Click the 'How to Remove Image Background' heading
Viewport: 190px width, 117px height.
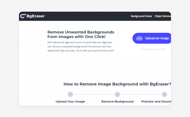coord(117,84)
